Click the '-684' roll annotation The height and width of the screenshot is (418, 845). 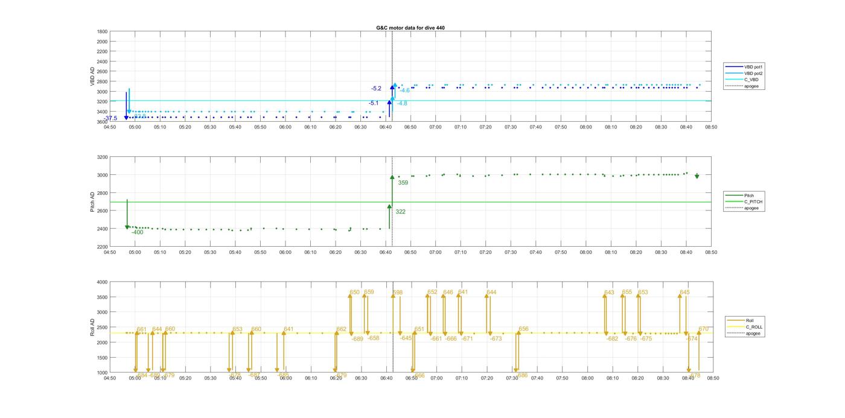[x=142, y=375]
